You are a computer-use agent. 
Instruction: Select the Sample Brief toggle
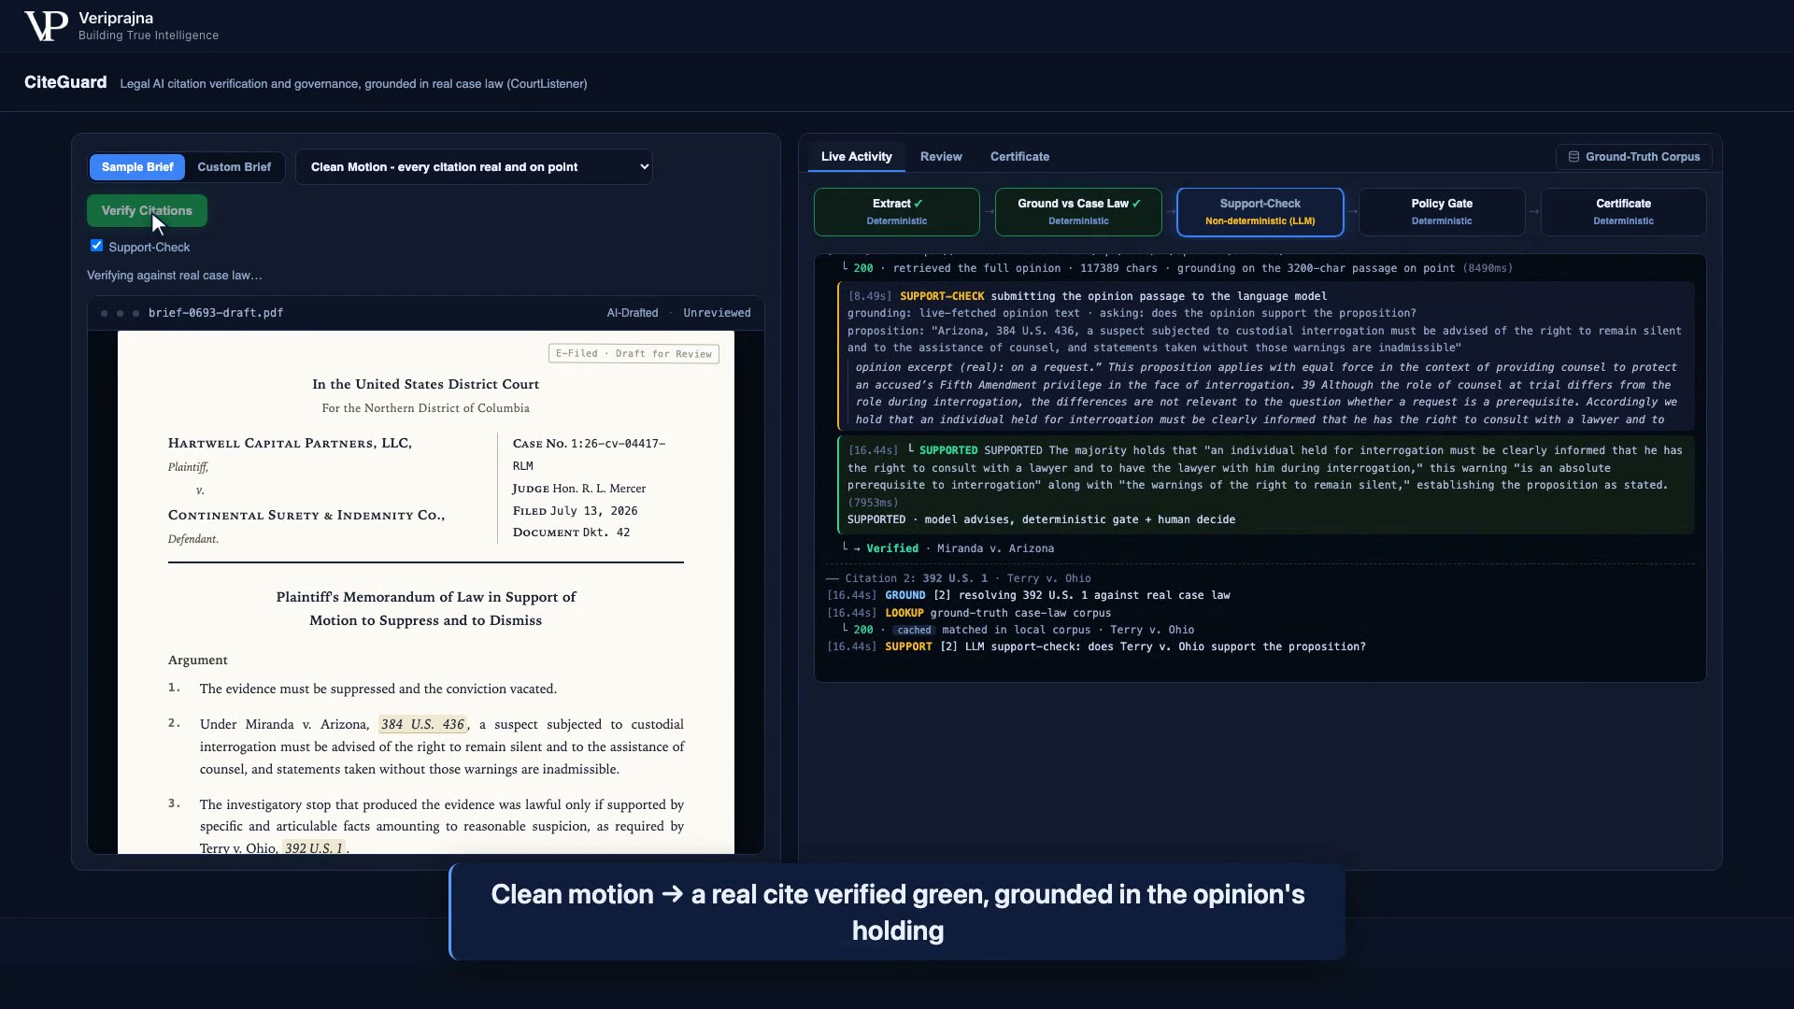[137, 167]
